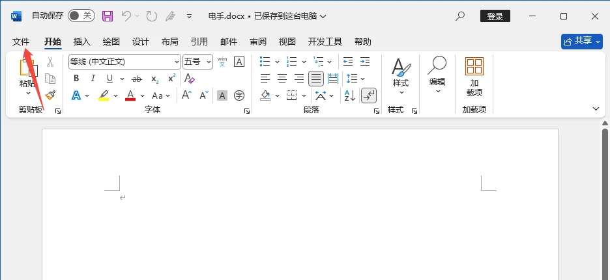The height and width of the screenshot is (280, 610).
Task: Increase font size with A up
Action: click(187, 95)
